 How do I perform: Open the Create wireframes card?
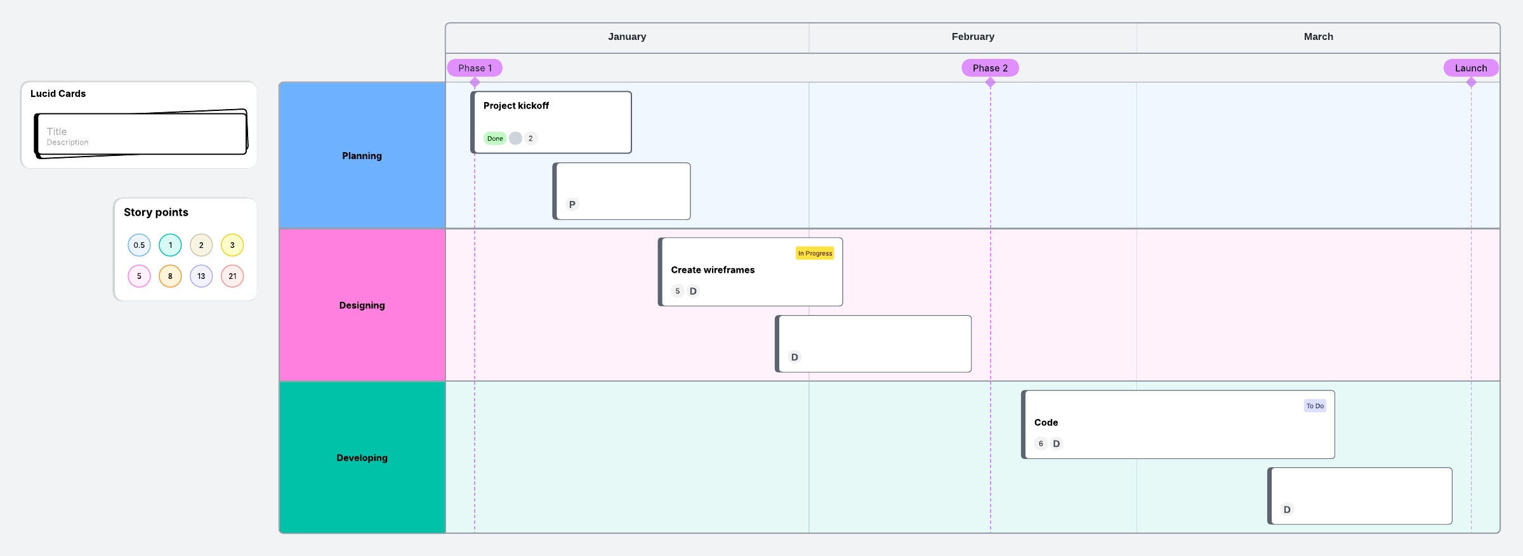[x=751, y=272]
